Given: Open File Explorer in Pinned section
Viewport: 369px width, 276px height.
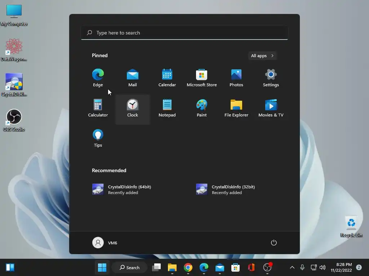Looking at the screenshot, I should click(x=236, y=109).
